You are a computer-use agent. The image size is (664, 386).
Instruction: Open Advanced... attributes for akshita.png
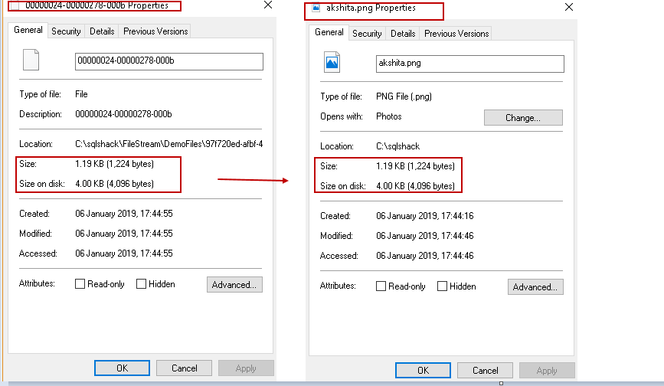[535, 287]
